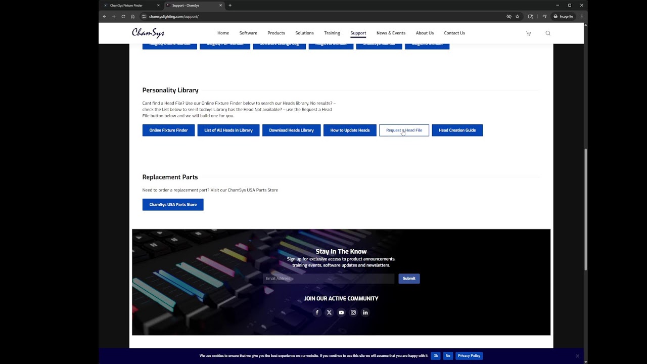Image resolution: width=647 pixels, height=364 pixels.
Task: Click the browser forward arrow
Action: (x=114, y=16)
